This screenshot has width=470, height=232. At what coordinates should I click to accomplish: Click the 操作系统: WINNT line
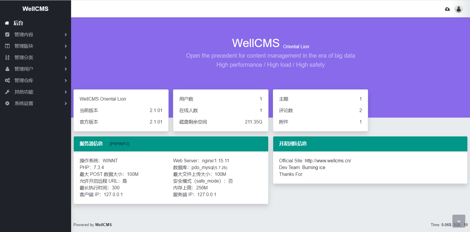point(99,161)
